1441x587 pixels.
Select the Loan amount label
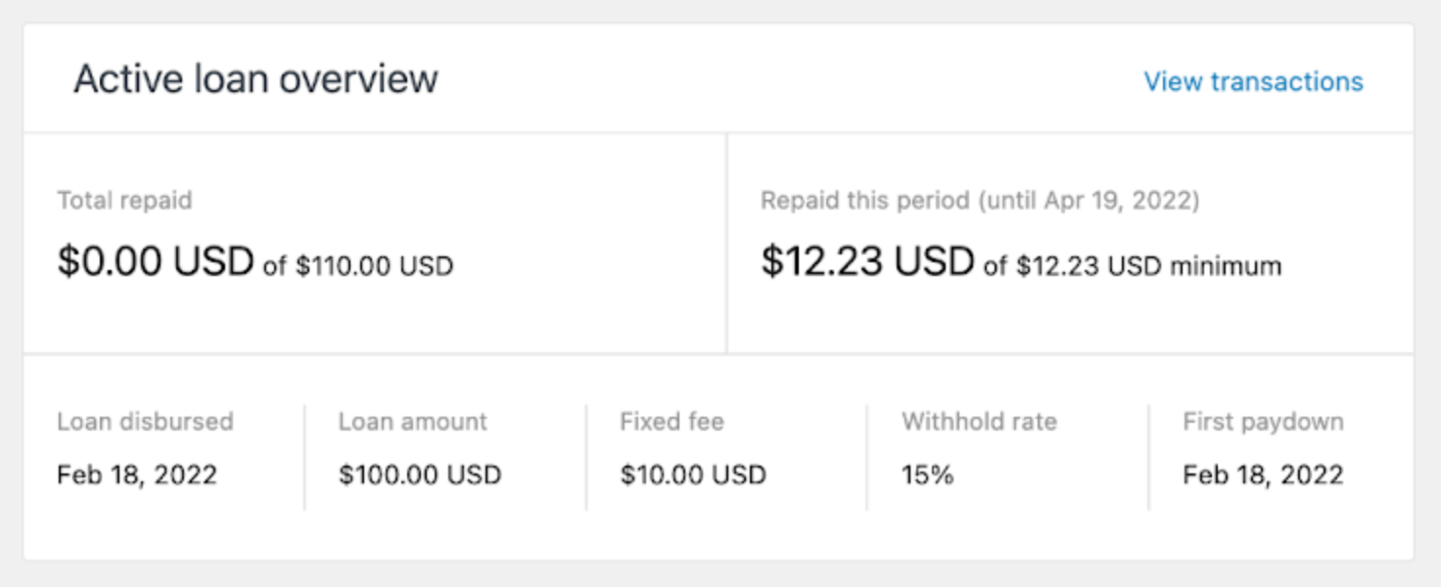click(x=412, y=422)
